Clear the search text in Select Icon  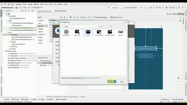(x=96, y=27)
